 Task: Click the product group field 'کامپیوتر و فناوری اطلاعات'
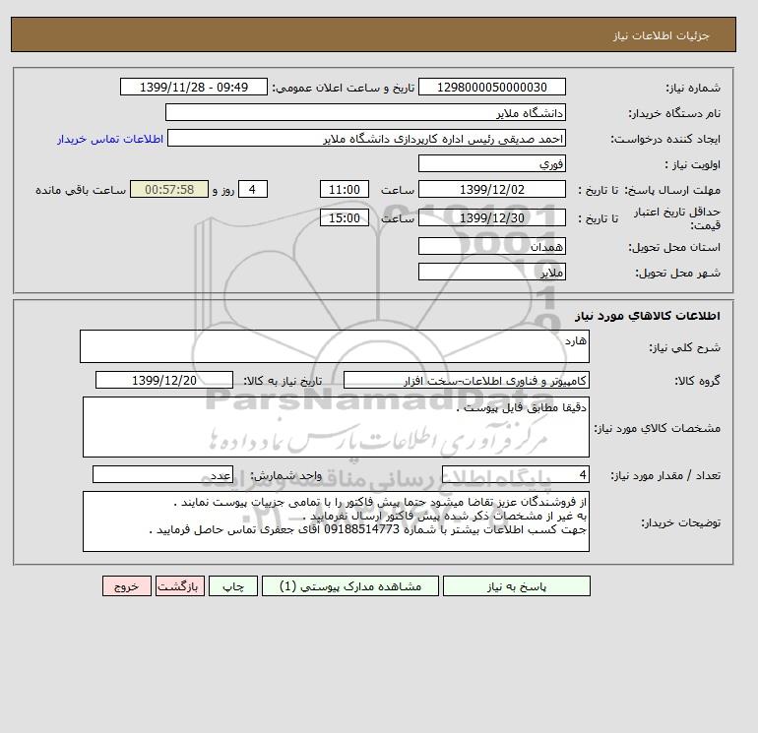[466, 380]
